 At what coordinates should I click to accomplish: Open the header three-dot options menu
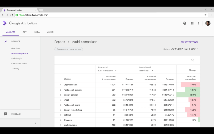click(198, 23)
